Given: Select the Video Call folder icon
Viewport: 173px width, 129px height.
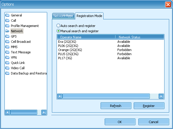Looking at the screenshot, I should tap(7, 68).
